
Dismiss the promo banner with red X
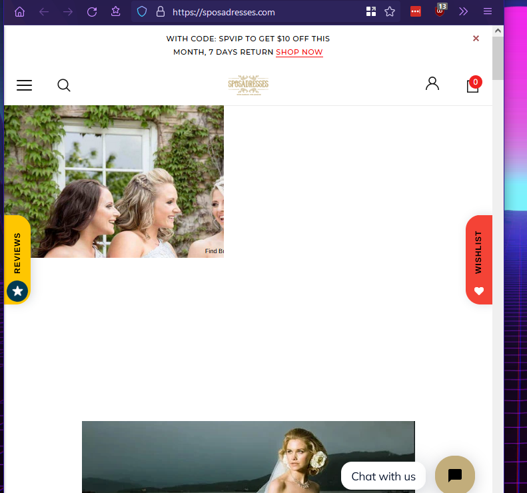(x=476, y=39)
